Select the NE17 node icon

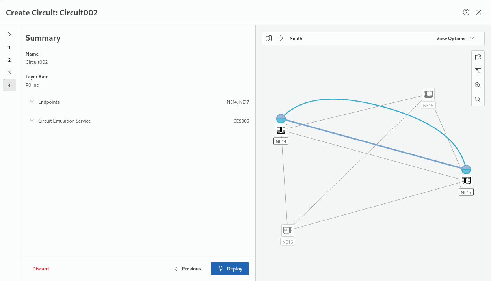466,181
